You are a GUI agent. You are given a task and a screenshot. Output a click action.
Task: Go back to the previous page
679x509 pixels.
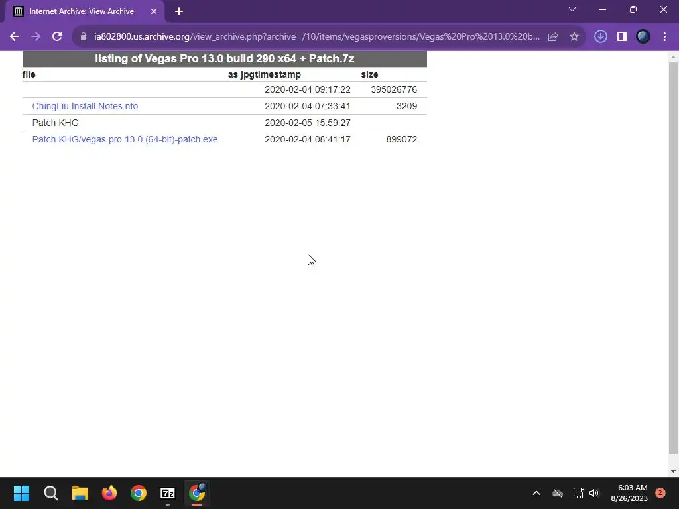[x=15, y=37]
